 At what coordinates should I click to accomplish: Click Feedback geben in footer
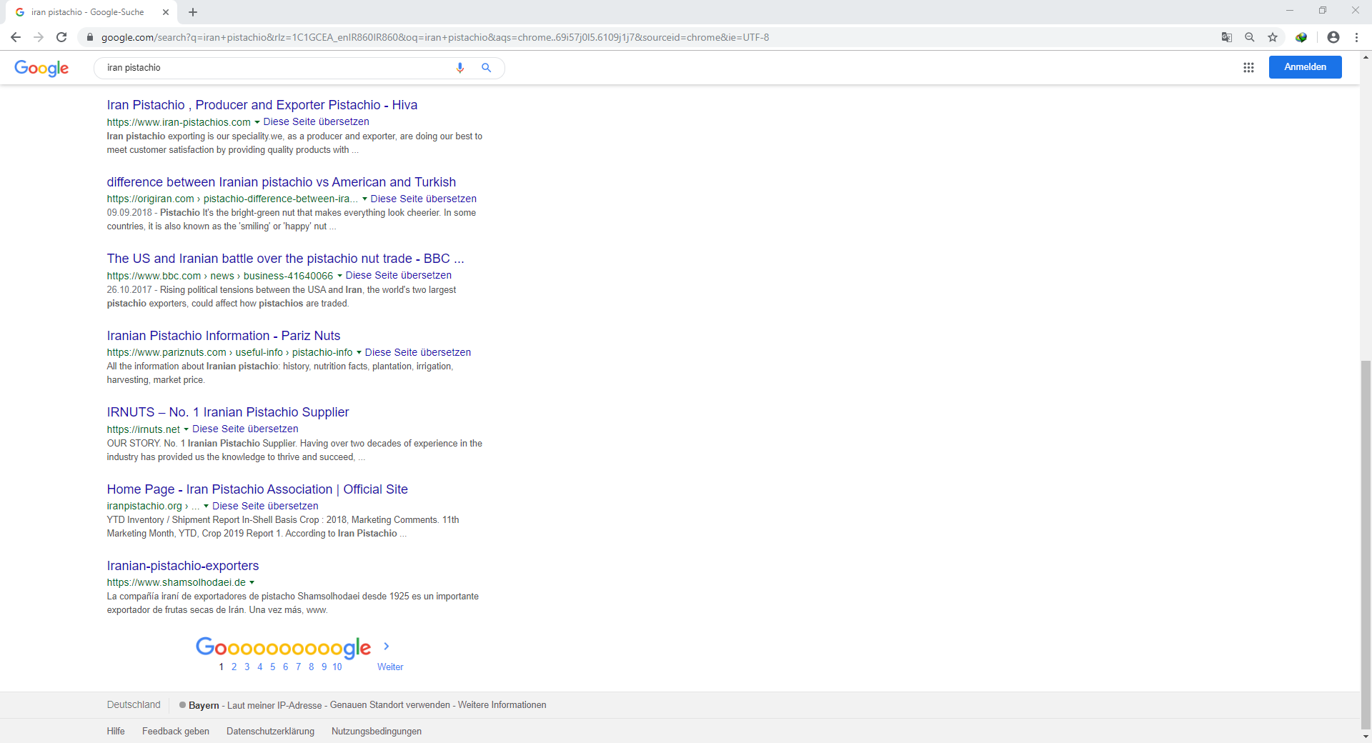(176, 731)
